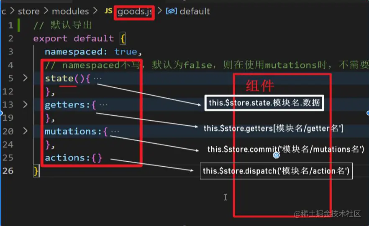Viewport: 369px width, 226px height.
Task: Click the closing brace on line 26
Action: click(36, 171)
